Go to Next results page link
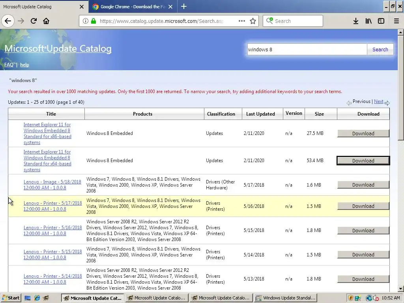Image resolution: width=404 pixels, height=303 pixels. pyautogui.click(x=378, y=101)
